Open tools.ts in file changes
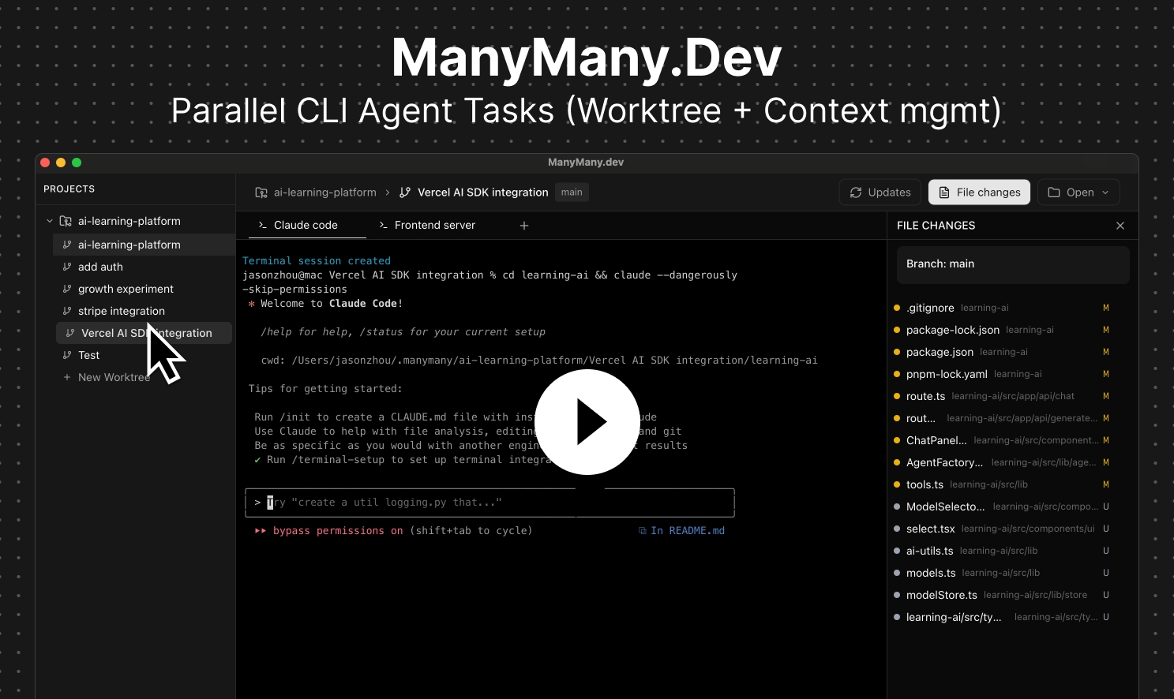This screenshot has width=1174, height=699. pos(1003,484)
